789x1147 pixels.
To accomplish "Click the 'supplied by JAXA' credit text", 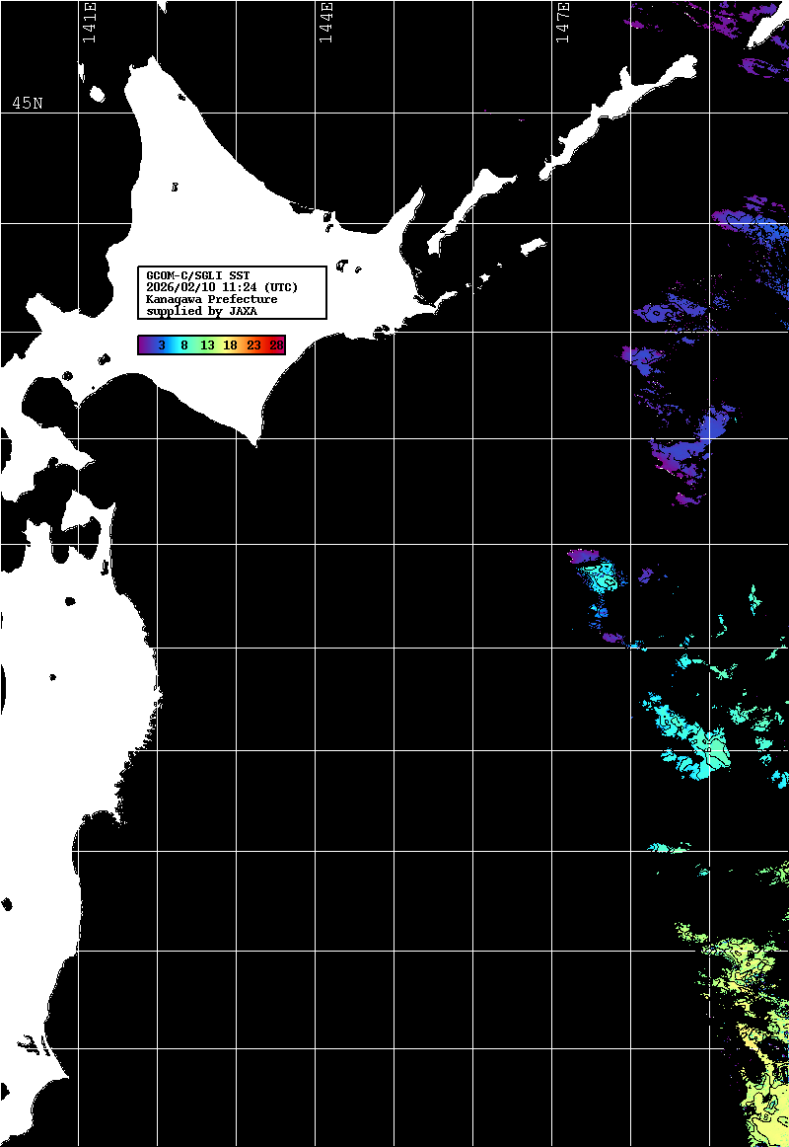I will [x=201, y=311].
